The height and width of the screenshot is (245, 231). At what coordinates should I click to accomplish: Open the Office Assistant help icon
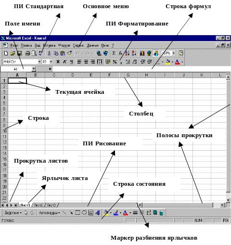tap(181, 53)
